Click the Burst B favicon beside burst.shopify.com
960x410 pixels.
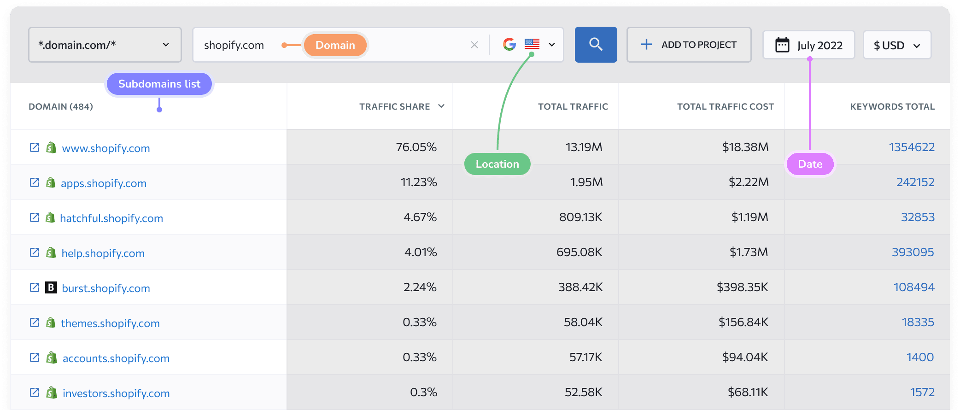tap(51, 287)
